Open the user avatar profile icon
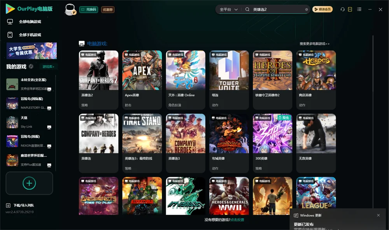 [x=70, y=10]
